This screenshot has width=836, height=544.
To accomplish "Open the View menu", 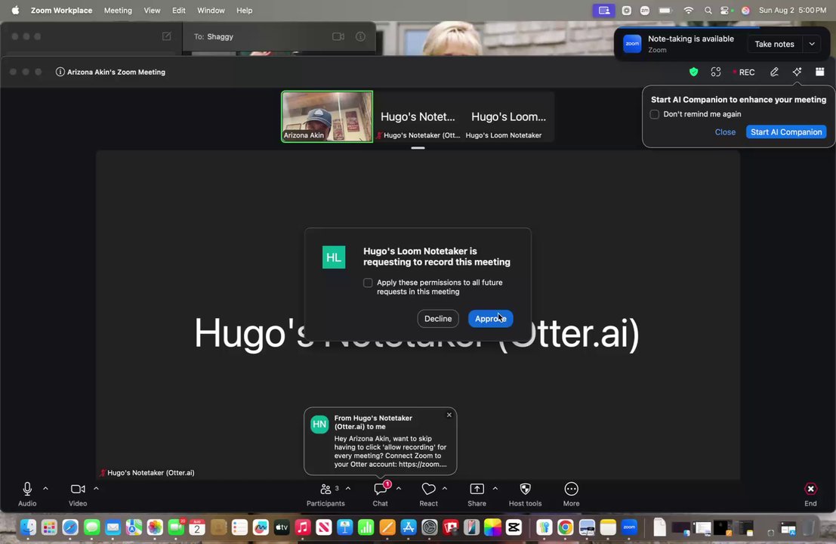I will pos(152,10).
